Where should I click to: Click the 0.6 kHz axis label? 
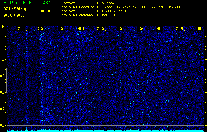click(x=3, y=125)
